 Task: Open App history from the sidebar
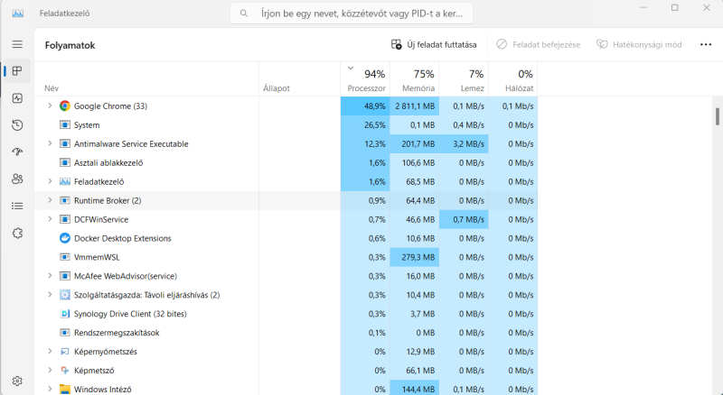(x=17, y=124)
